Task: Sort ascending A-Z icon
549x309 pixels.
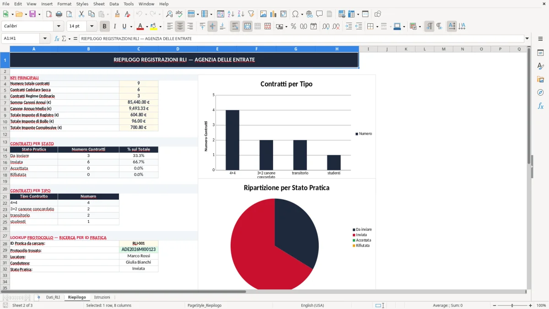Action: pyautogui.click(x=231, y=14)
